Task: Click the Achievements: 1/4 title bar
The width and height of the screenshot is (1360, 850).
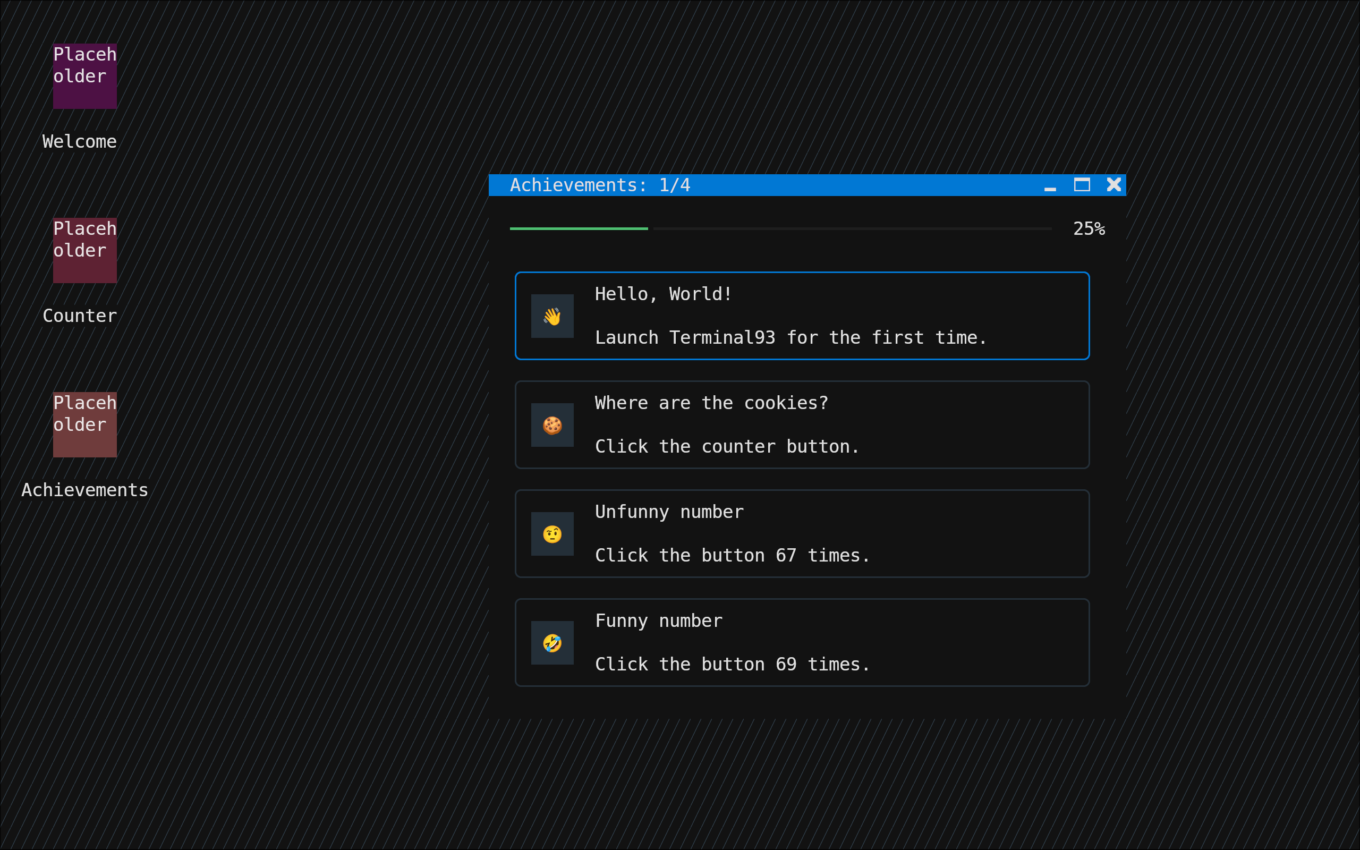Action: click(x=600, y=185)
